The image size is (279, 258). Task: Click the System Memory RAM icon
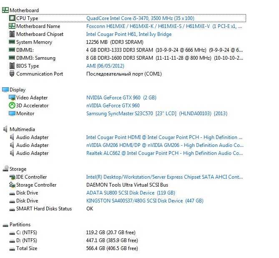coord(12,42)
